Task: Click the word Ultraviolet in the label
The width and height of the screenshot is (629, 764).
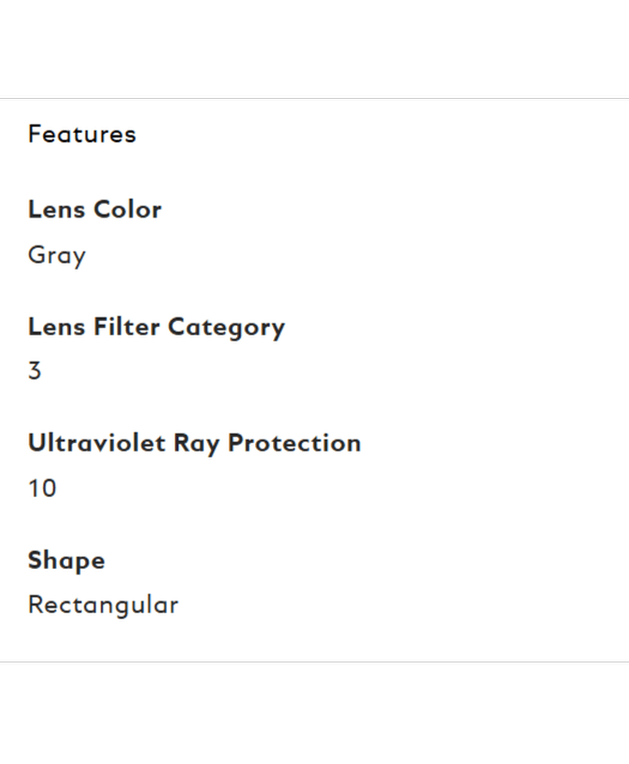Action: 96,442
